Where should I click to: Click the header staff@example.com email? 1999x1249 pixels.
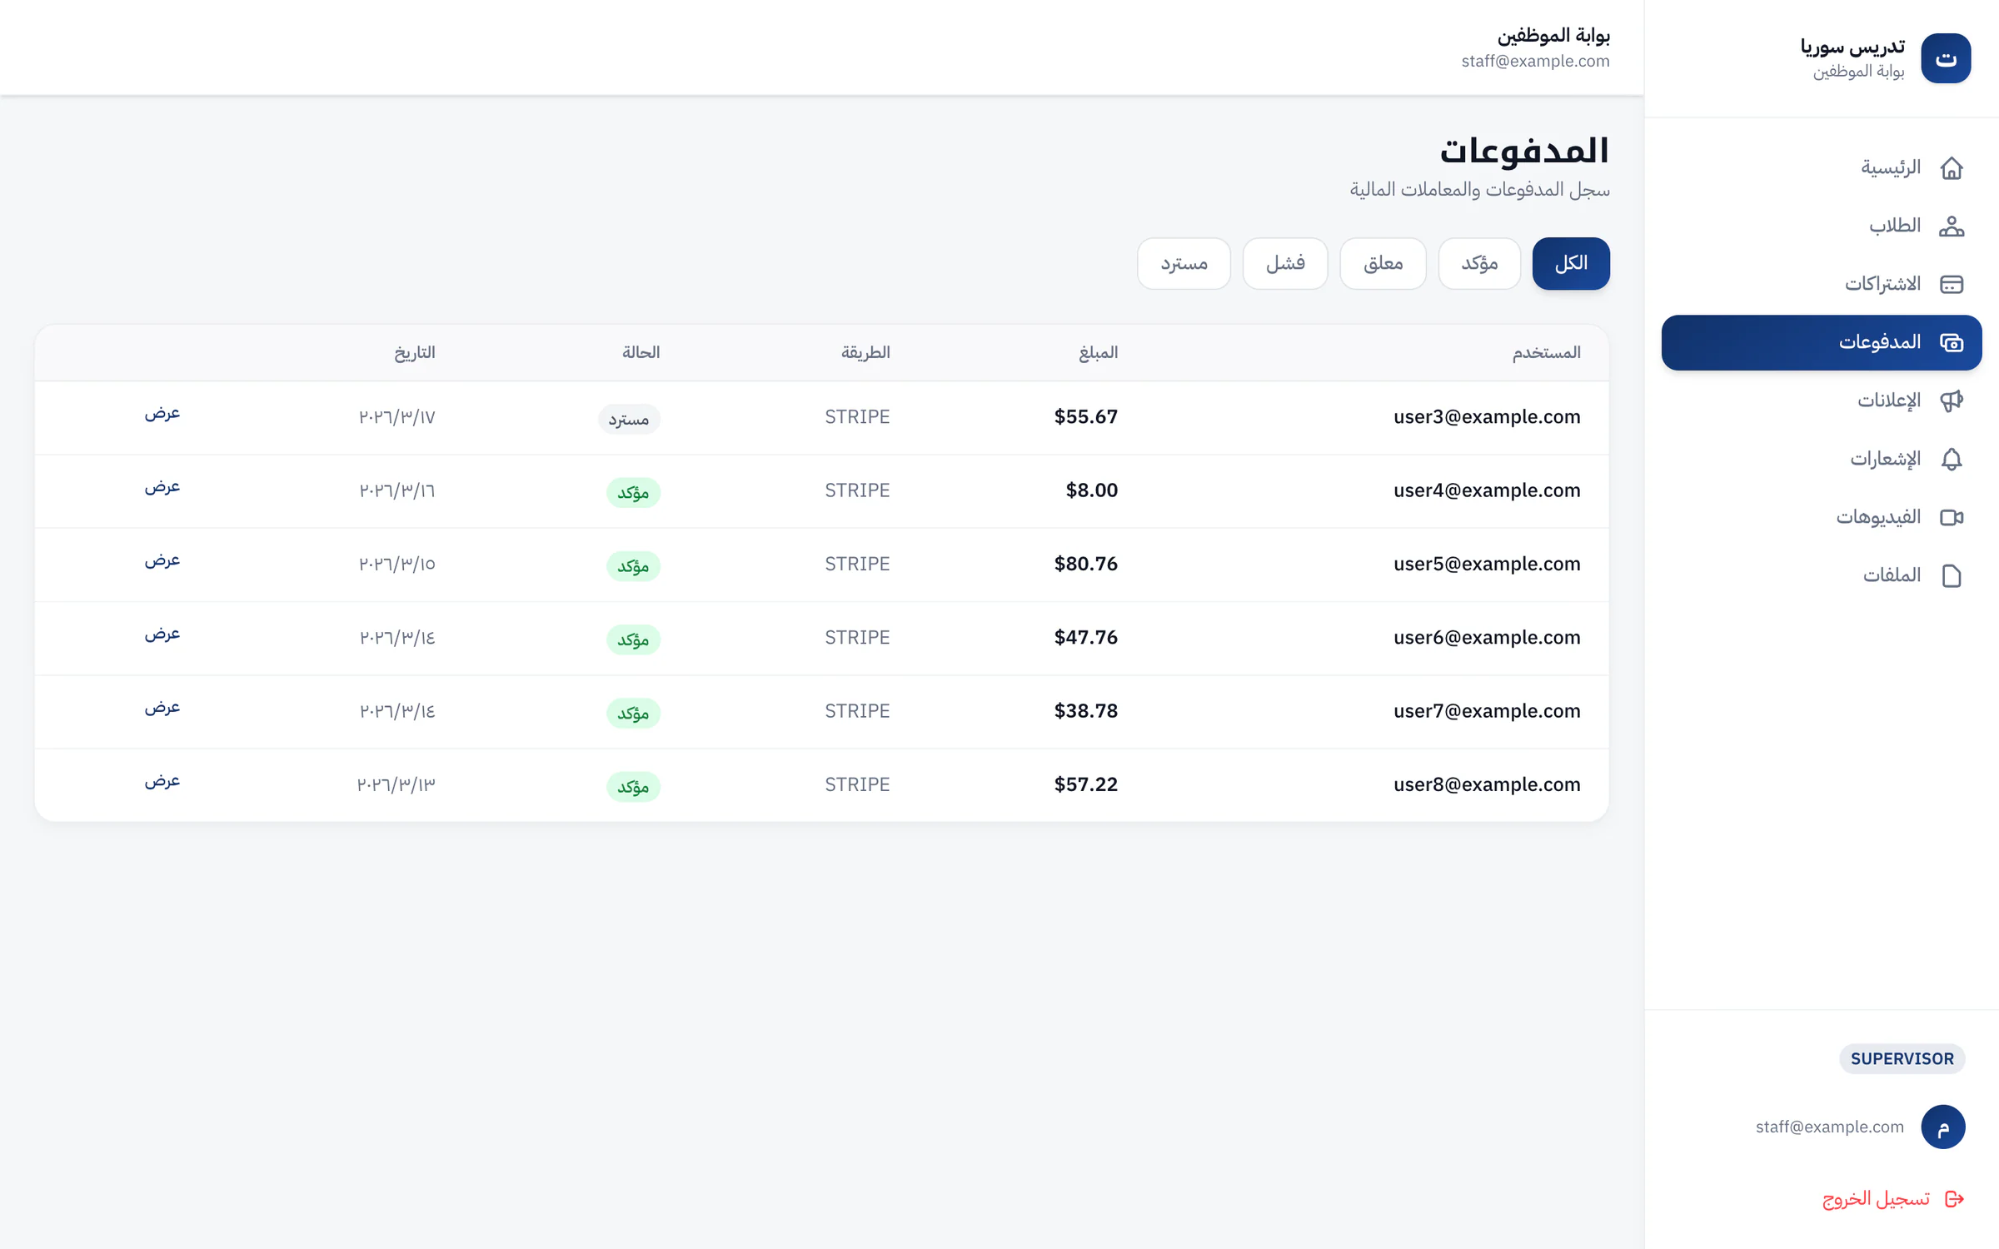coord(1535,62)
